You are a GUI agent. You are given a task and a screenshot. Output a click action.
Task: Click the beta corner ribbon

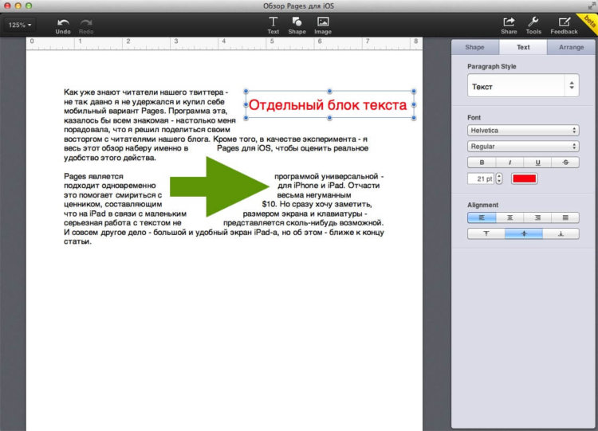tap(588, 22)
